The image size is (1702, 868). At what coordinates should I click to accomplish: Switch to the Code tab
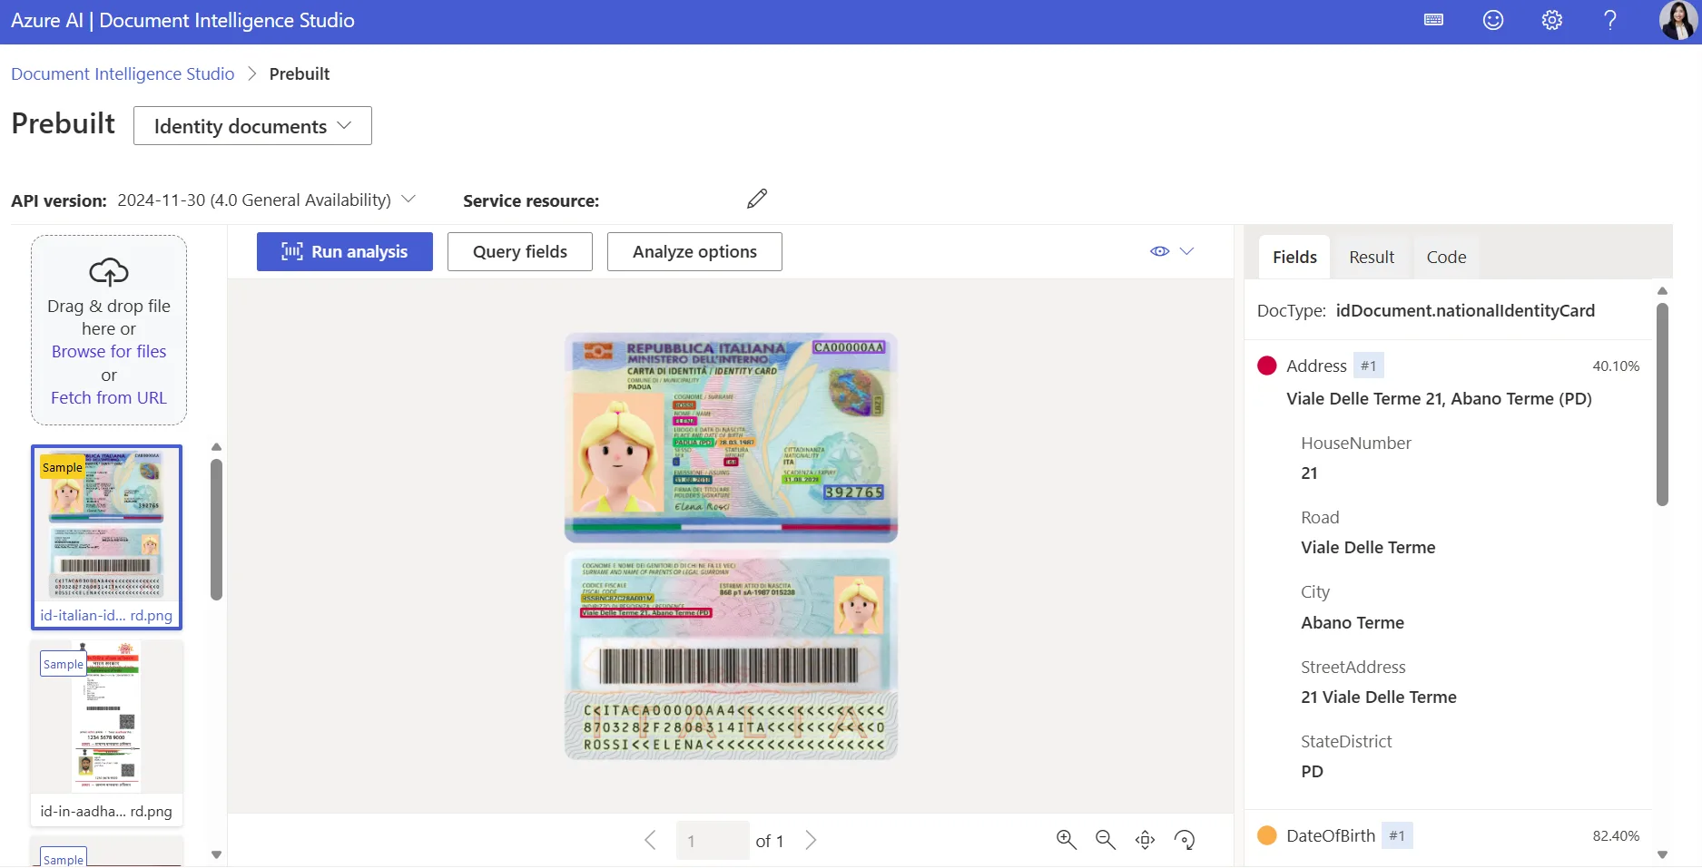[x=1446, y=257]
